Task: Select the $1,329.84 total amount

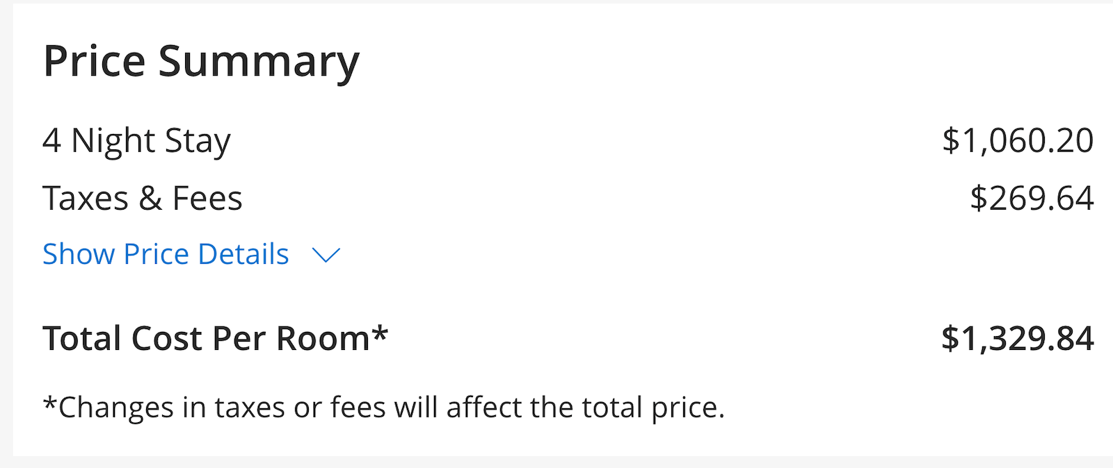Action: (x=1017, y=339)
